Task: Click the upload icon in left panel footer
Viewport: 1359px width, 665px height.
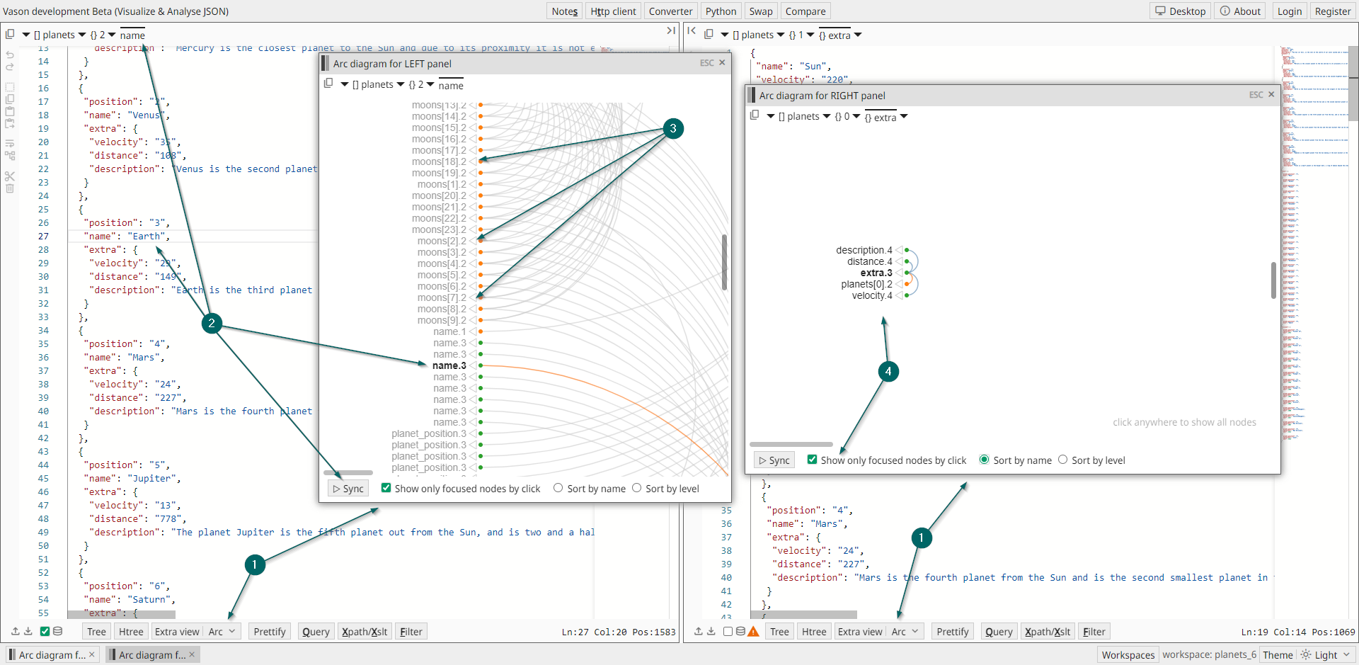Action: point(16,632)
